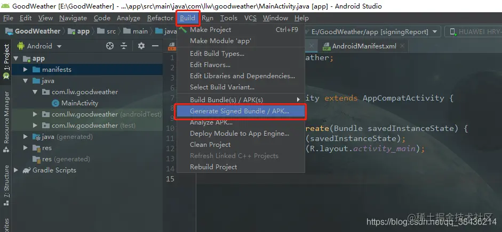Select Analyze APK...
This screenshot has height=232, width=502.
(241, 122)
